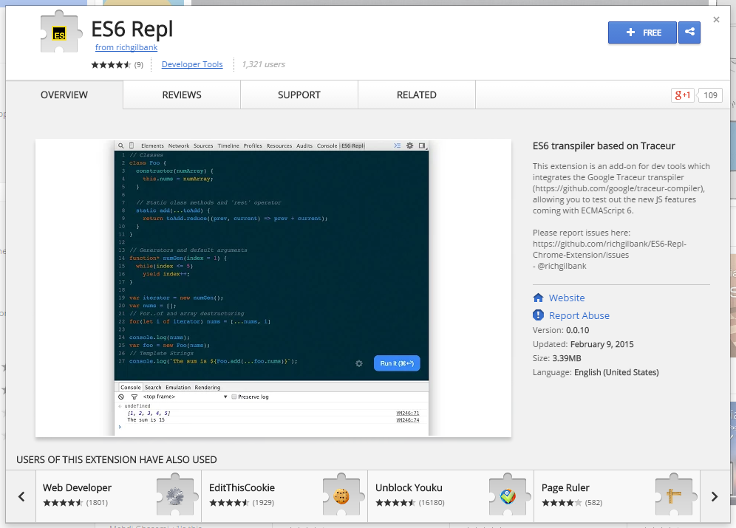
Task: Click the gear icon beside Run it
Action: pyautogui.click(x=359, y=363)
